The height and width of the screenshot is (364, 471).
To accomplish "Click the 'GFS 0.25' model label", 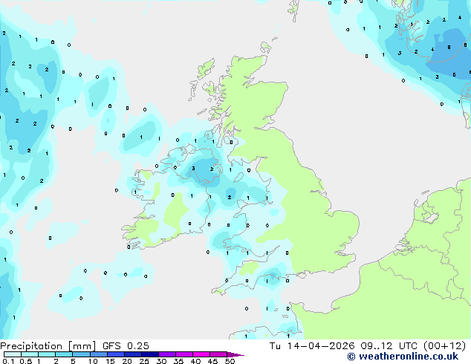I will click(126, 346).
